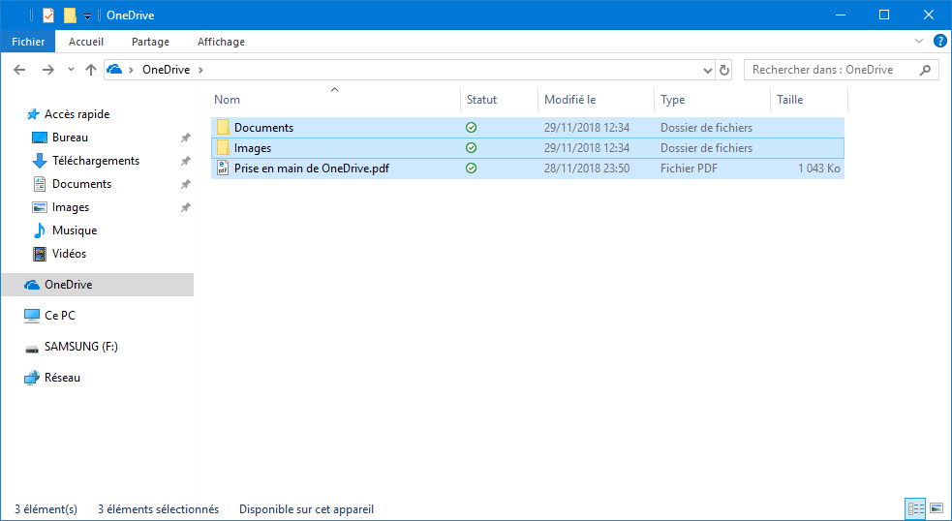Image resolution: width=952 pixels, height=521 pixels.
Task: Go forward with the right arrow
Action: tap(48, 70)
